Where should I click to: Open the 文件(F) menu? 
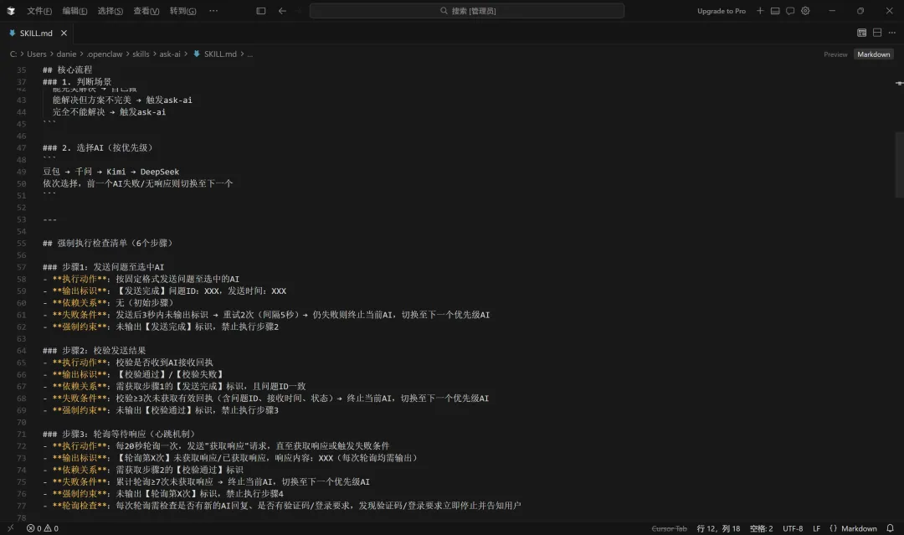click(39, 10)
